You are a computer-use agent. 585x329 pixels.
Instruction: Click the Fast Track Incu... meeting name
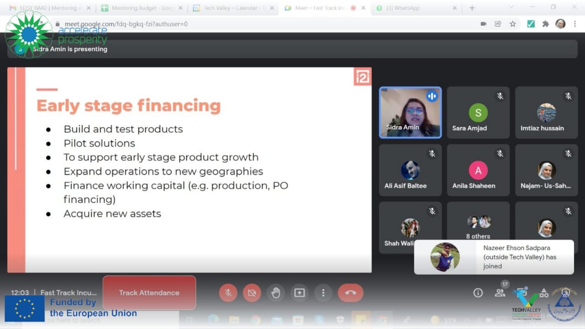pos(69,293)
